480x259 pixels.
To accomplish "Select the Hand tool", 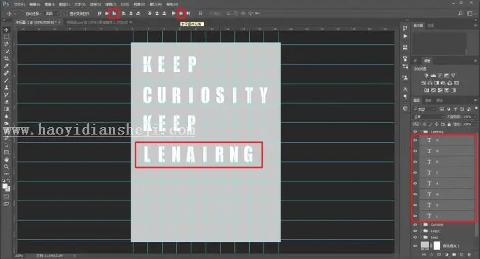I will tap(6, 160).
